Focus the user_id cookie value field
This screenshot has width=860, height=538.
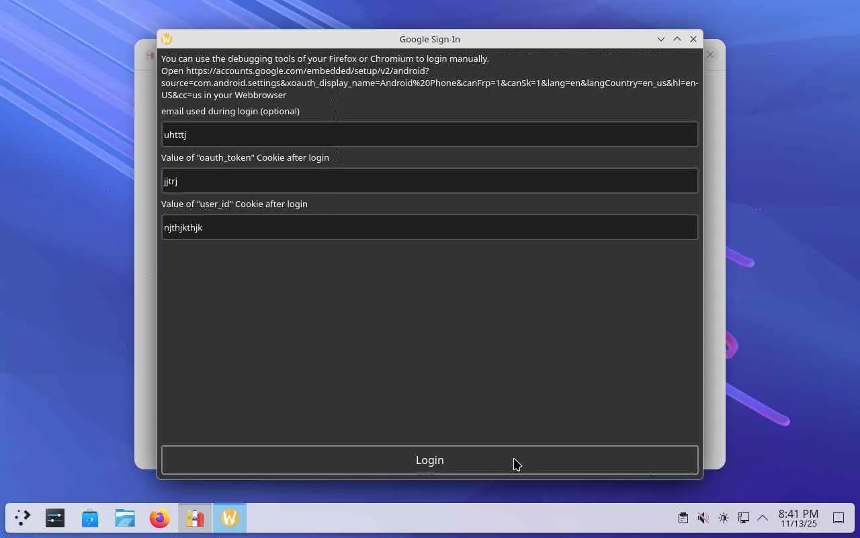tap(430, 227)
